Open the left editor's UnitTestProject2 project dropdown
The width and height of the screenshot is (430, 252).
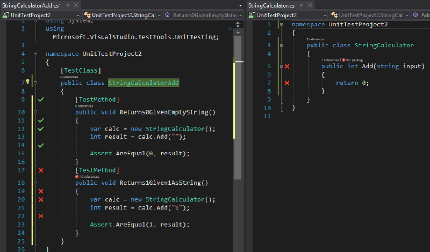pyautogui.click(x=41, y=15)
